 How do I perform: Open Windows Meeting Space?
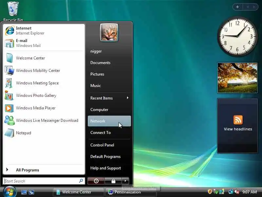pyautogui.click(x=44, y=83)
